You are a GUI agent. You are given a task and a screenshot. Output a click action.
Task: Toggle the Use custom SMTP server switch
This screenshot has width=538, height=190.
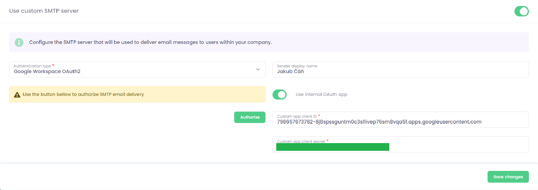pyautogui.click(x=521, y=11)
